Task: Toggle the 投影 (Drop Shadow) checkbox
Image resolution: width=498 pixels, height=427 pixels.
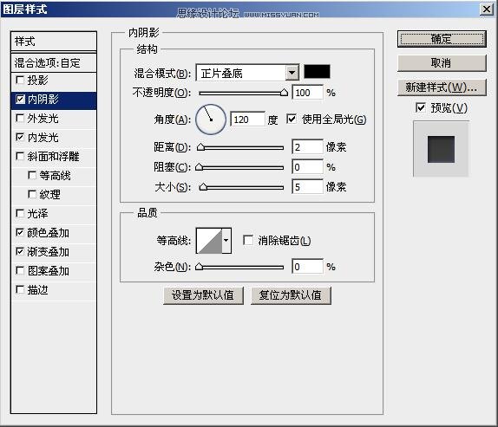Action: 20,81
